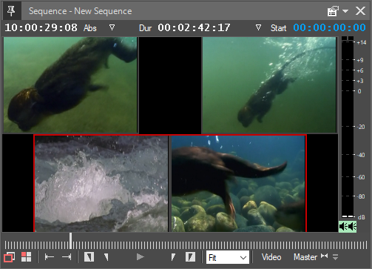Mute audio with the green speaker toggle
Viewport: 372px width, 269px height.
click(x=348, y=226)
